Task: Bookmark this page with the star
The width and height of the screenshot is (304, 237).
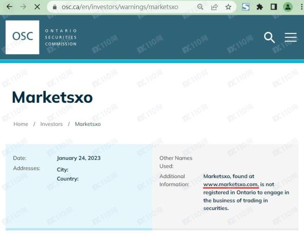Action: pyautogui.click(x=228, y=7)
